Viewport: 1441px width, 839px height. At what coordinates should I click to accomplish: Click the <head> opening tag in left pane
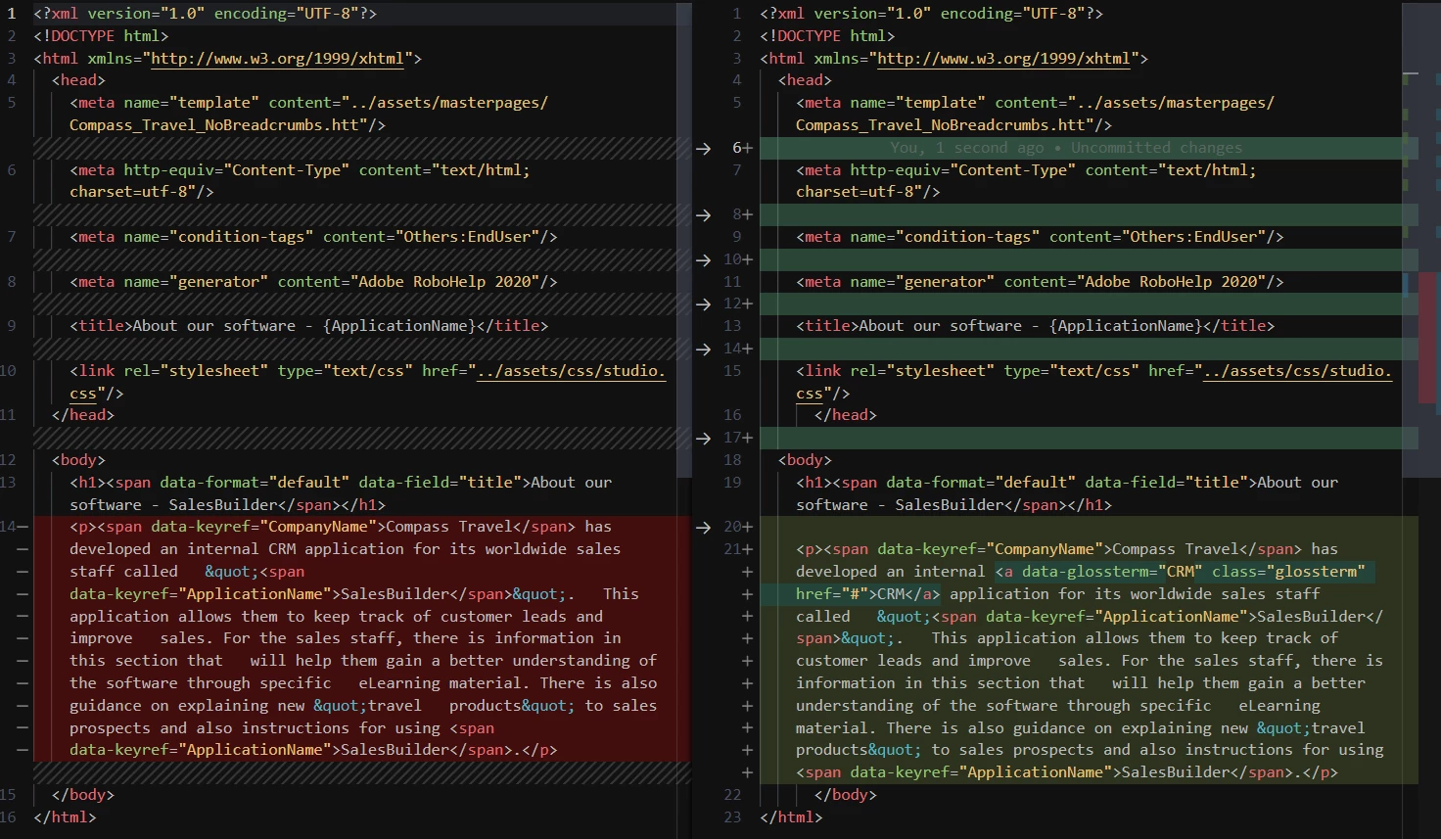pyautogui.click(x=78, y=80)
